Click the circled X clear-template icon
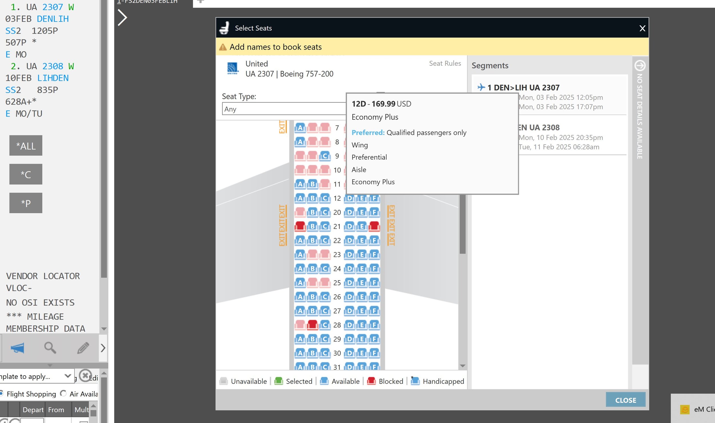Viewport: 715px width, 423px height. (85, 376)
